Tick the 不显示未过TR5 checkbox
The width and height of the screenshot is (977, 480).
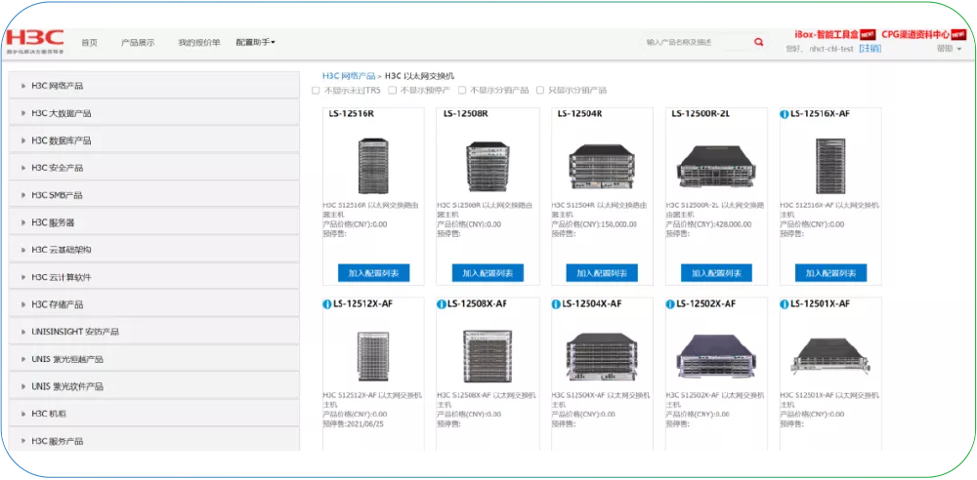316,91
